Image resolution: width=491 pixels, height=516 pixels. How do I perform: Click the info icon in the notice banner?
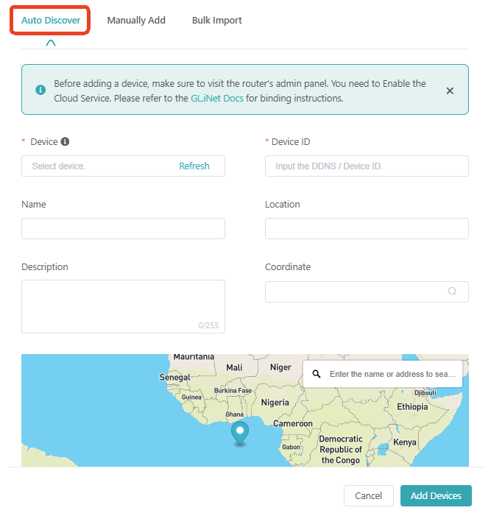point(40,90)
